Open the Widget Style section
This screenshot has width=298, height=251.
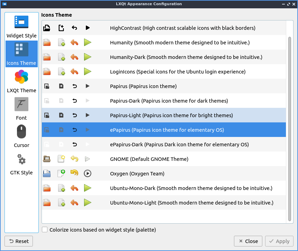tap(21, 27)
